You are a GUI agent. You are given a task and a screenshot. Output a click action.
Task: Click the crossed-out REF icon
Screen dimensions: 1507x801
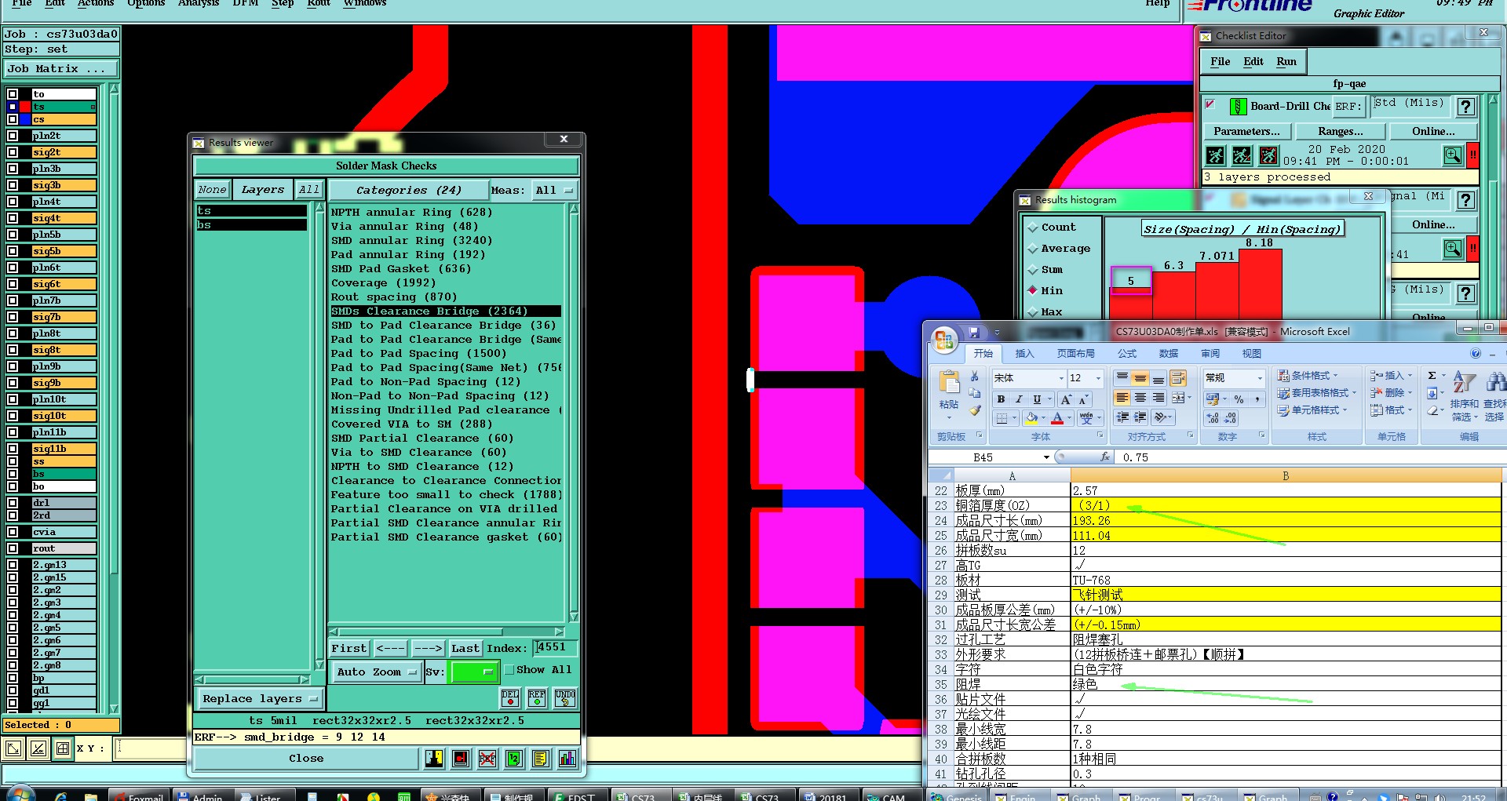487,759
